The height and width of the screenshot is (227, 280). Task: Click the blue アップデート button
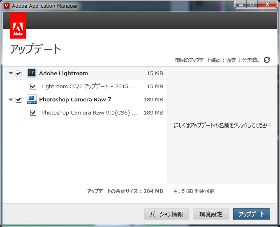[x=252, y=214]
